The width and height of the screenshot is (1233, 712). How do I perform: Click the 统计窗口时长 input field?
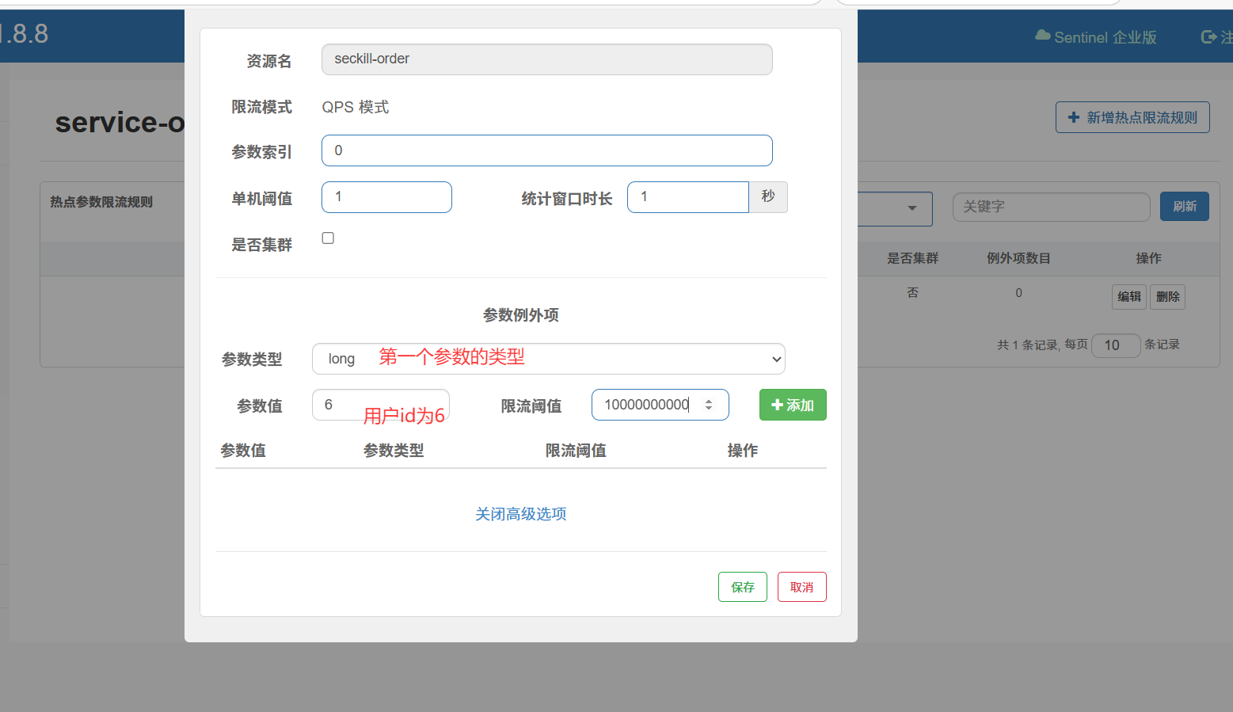[687, 197]
